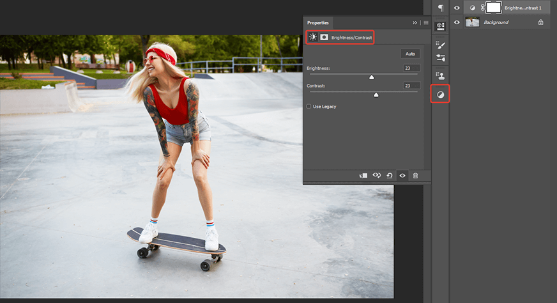Select the white layer mask thumbnail
Viewport: 557px width, 303px height.
click(493, 8)
